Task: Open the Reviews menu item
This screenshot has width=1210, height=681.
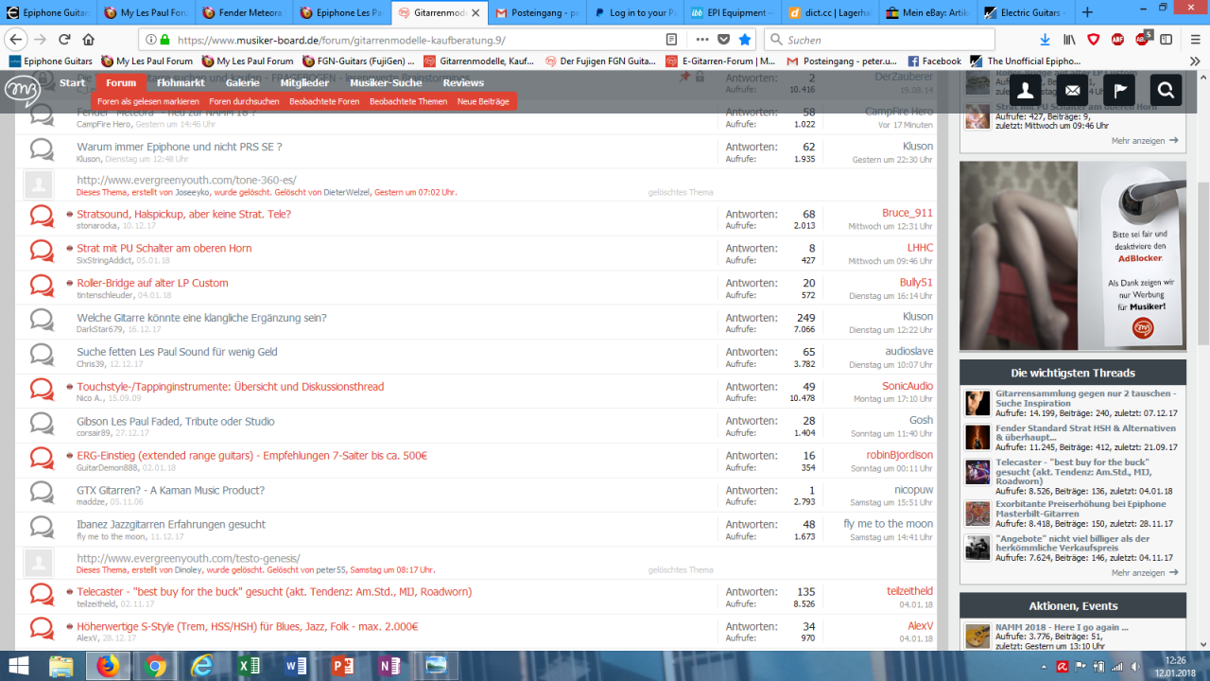Action: [x=463, y=83]
